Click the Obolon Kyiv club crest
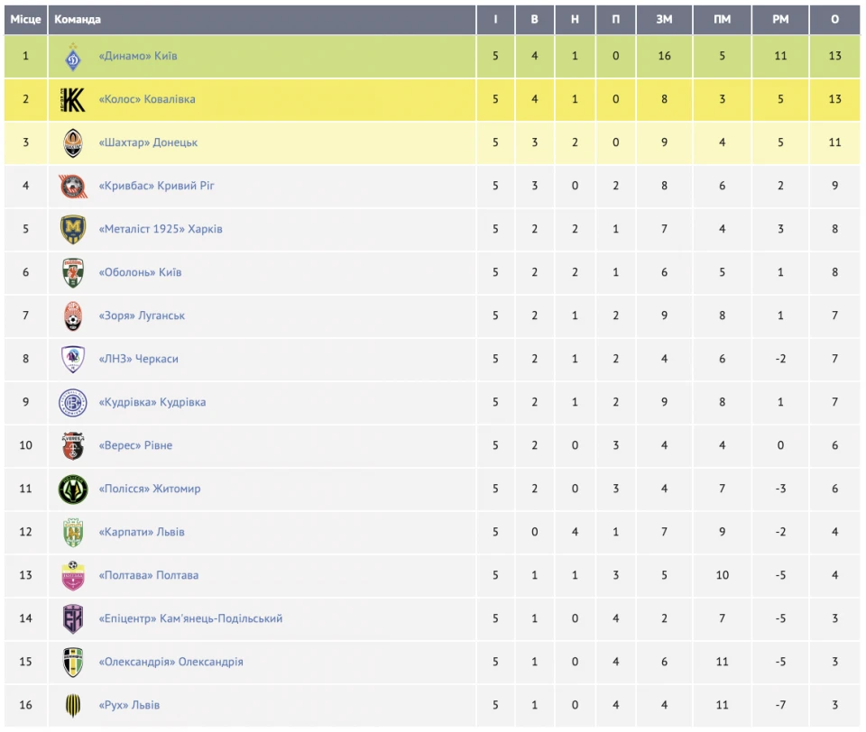The width and height of the screenshot is (866, 732). tap(73, 273)
